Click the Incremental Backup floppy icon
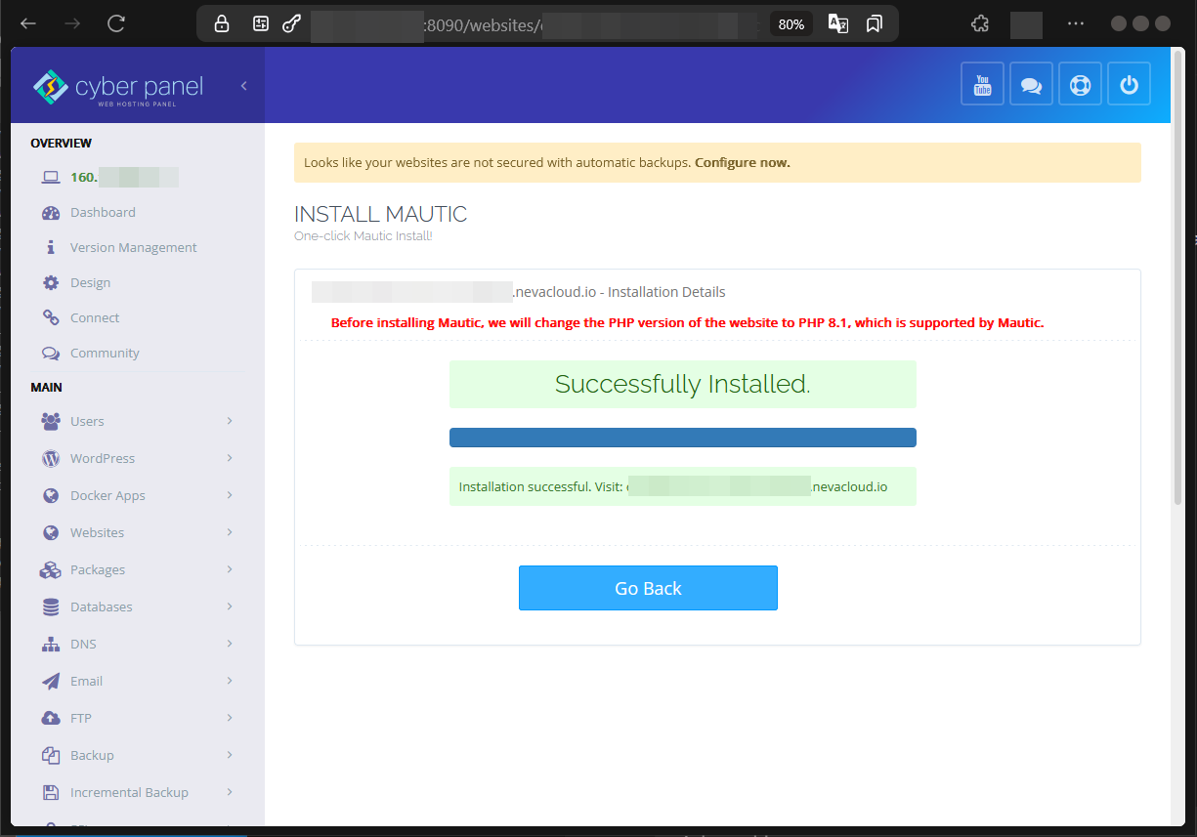 [51, 793]
